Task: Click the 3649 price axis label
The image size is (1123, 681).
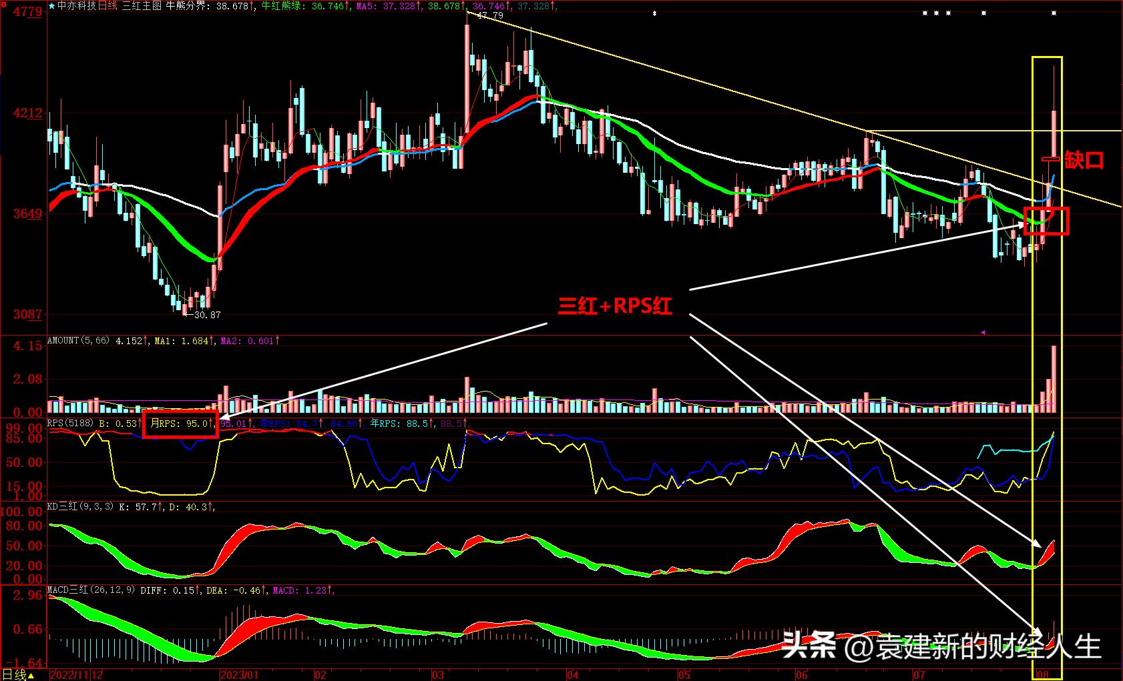Action: pos(27,214)
